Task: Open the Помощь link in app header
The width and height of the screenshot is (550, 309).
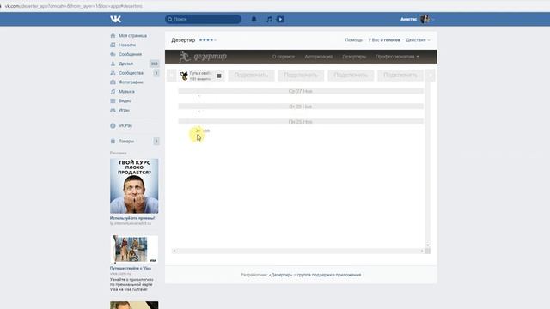Action: 353,40
